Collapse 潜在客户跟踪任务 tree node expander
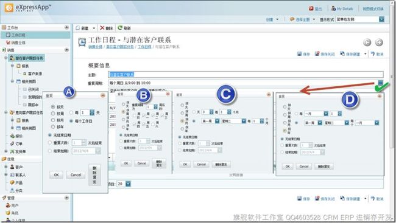 click(5, 58)
